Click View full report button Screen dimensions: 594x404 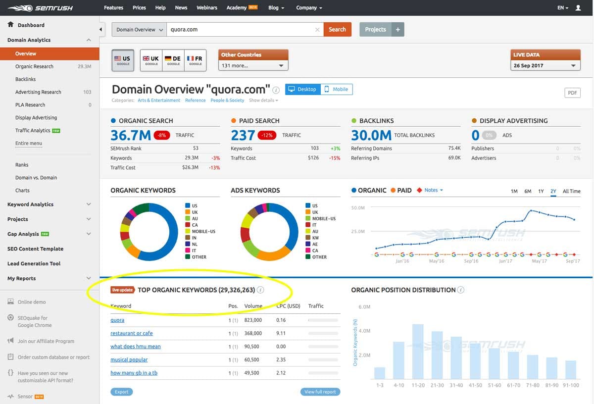(x=320, y=392)
